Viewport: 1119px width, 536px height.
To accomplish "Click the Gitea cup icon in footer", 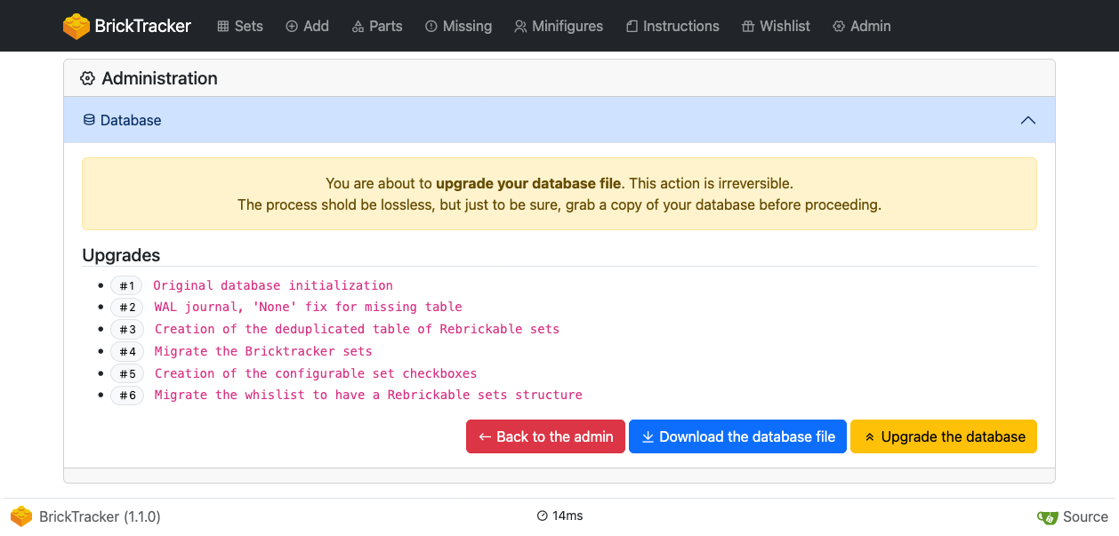I will point(1048,517).
